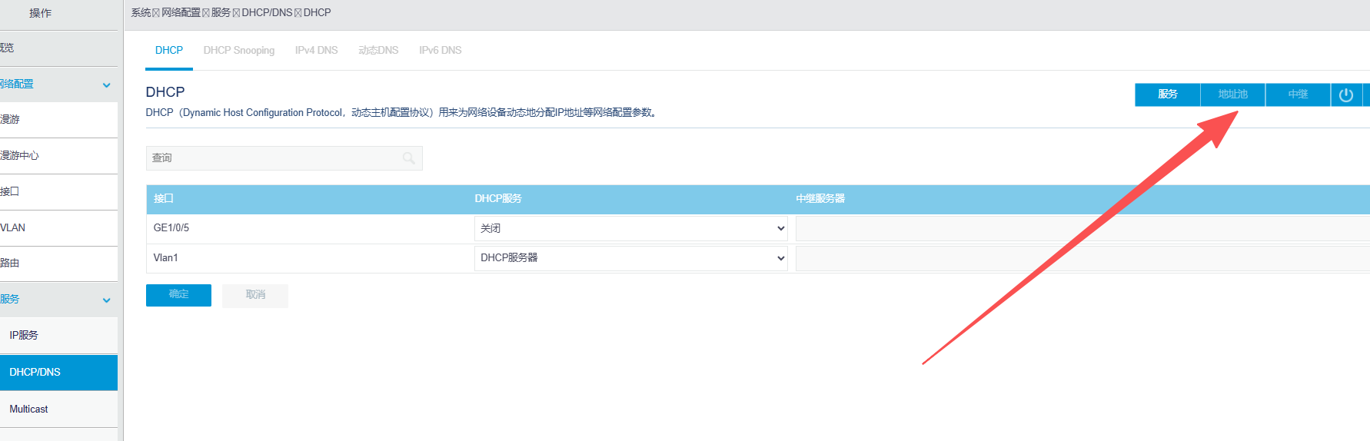Switch to the 服务 service view
Viewport: 1370px width, 441px height.
tap(1167, 94)
